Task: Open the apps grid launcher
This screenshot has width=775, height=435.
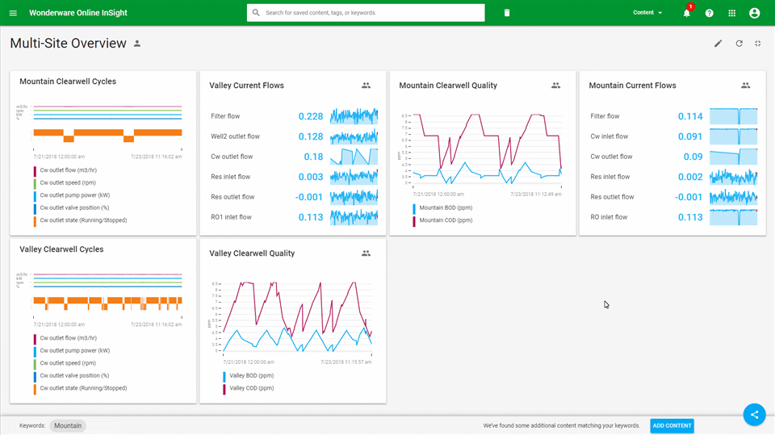Action: coord(732,13)
